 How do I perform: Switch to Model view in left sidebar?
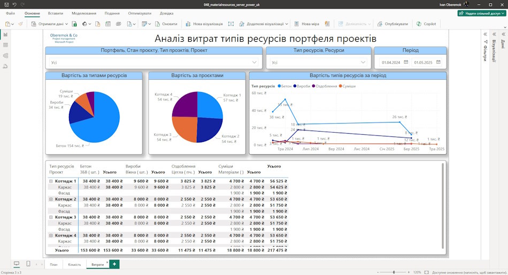point(5,56)
